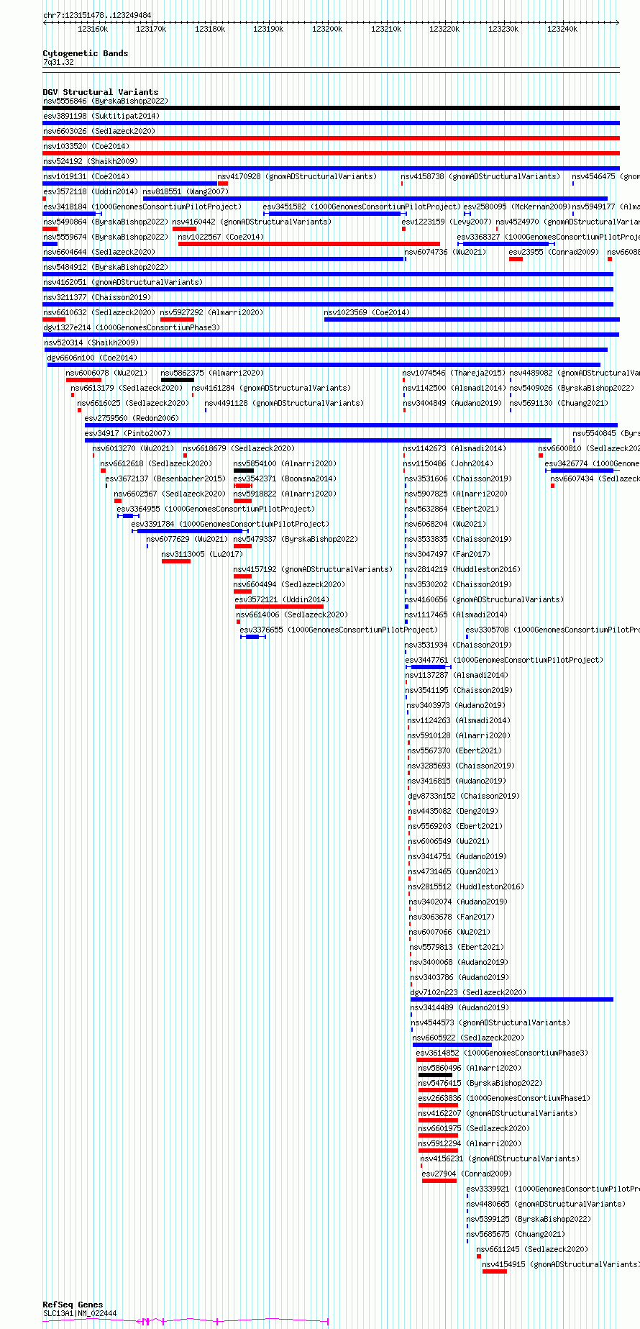The width and height of the screenshot is (640, 1329).
Task: Click esv3376655 1000Genomes pilot label
Action: (339, 630)
